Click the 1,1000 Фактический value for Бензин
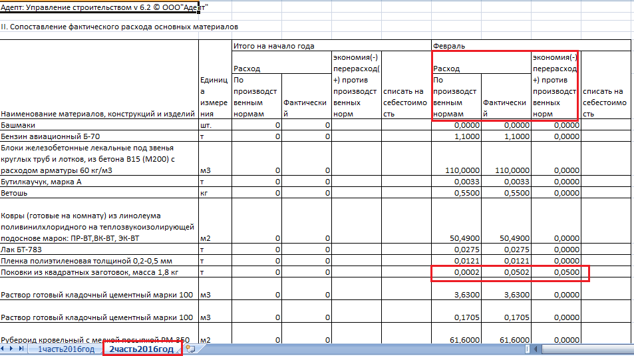 506,136
